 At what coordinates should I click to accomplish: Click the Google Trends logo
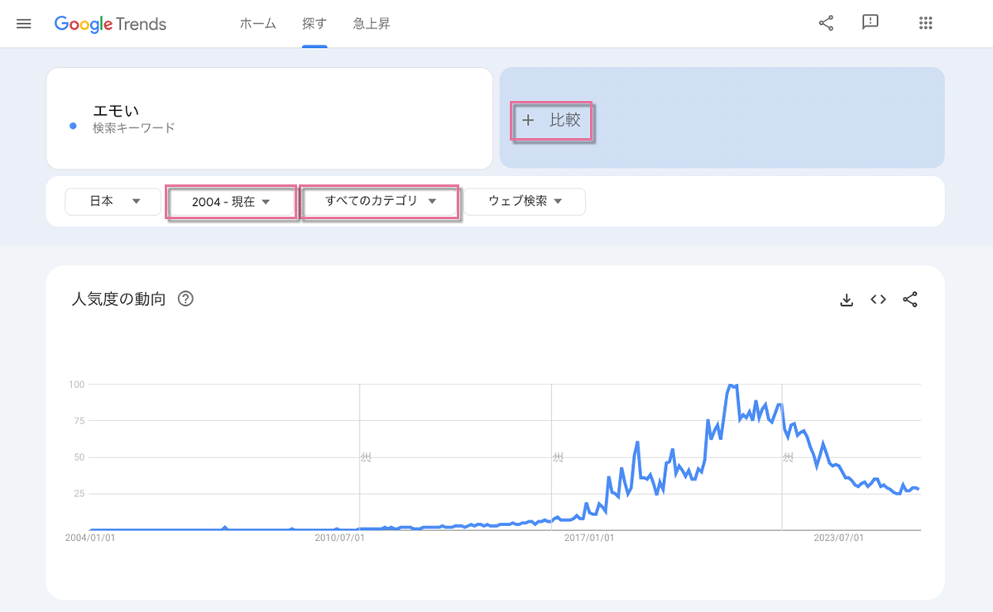(110, 24)
